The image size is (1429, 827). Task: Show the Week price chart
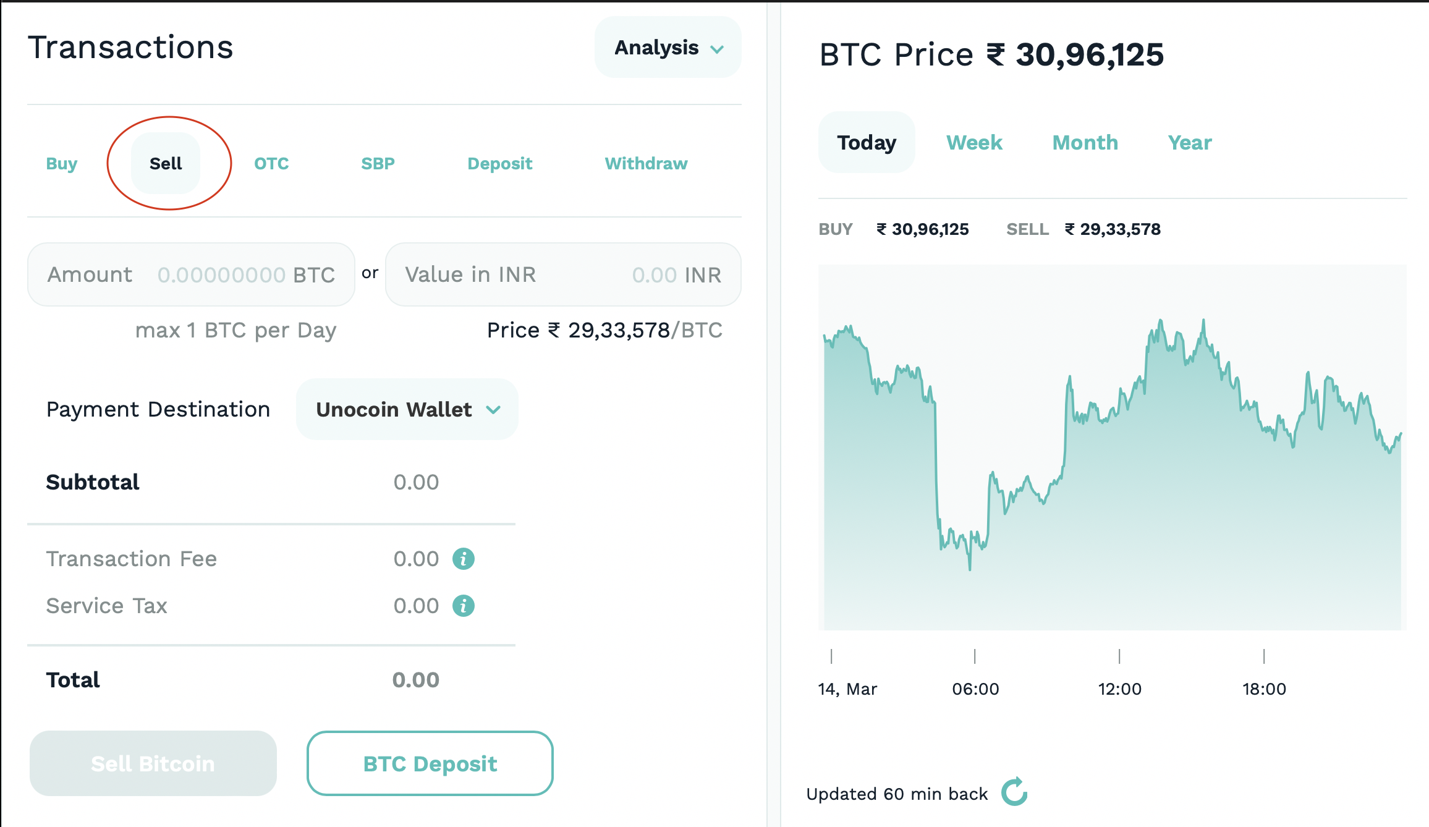tap(974, 143)
